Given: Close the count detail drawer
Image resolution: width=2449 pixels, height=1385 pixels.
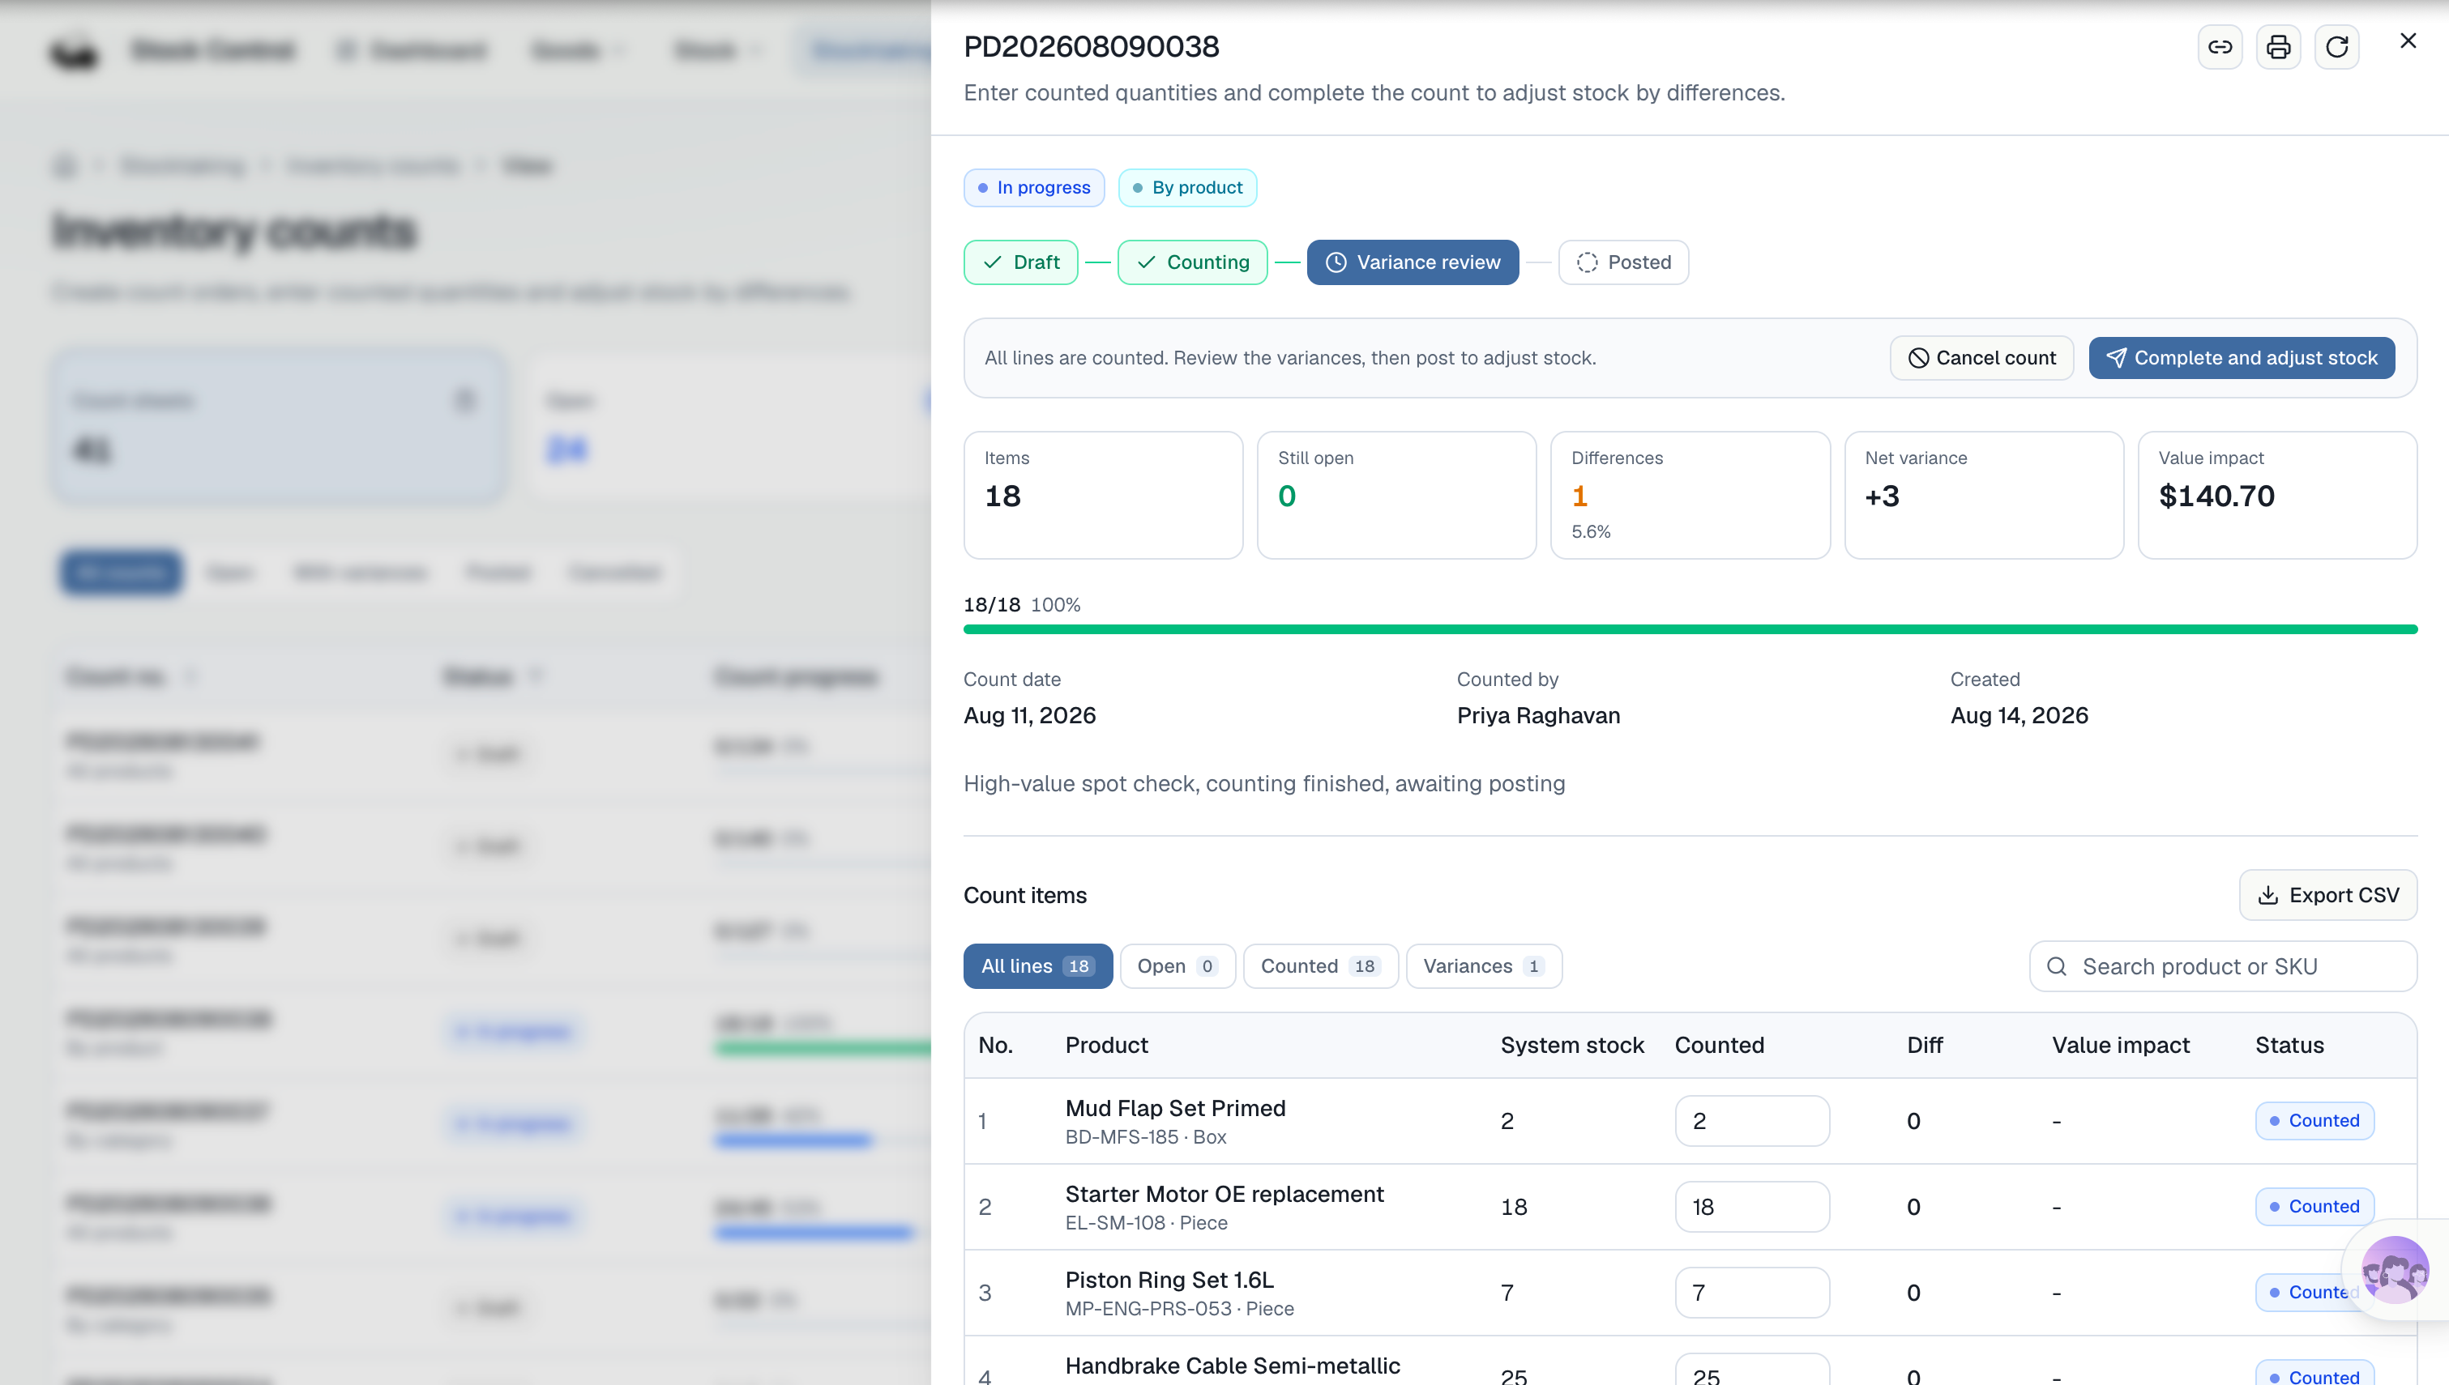Looking at the screenshot, I should point(2407,41).
